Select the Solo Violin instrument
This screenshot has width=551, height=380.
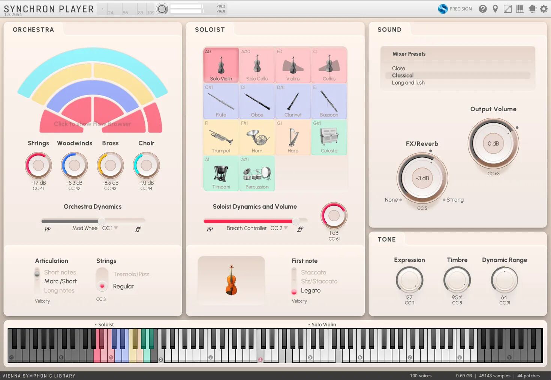(221, 65)
